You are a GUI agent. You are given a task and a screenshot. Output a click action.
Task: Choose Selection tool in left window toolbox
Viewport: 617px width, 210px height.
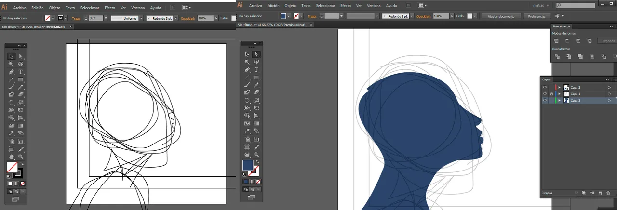point(11,56)
